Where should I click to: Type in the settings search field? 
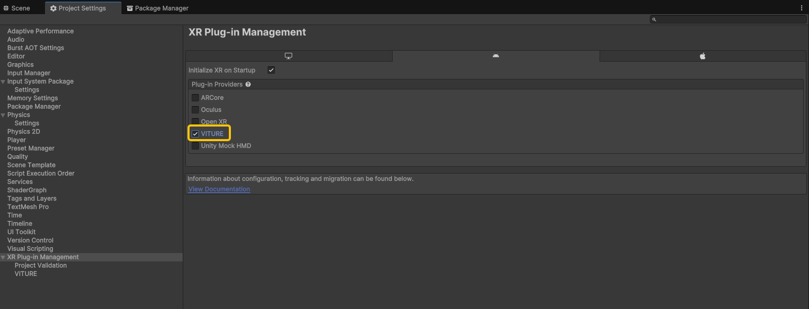(730, 19)
